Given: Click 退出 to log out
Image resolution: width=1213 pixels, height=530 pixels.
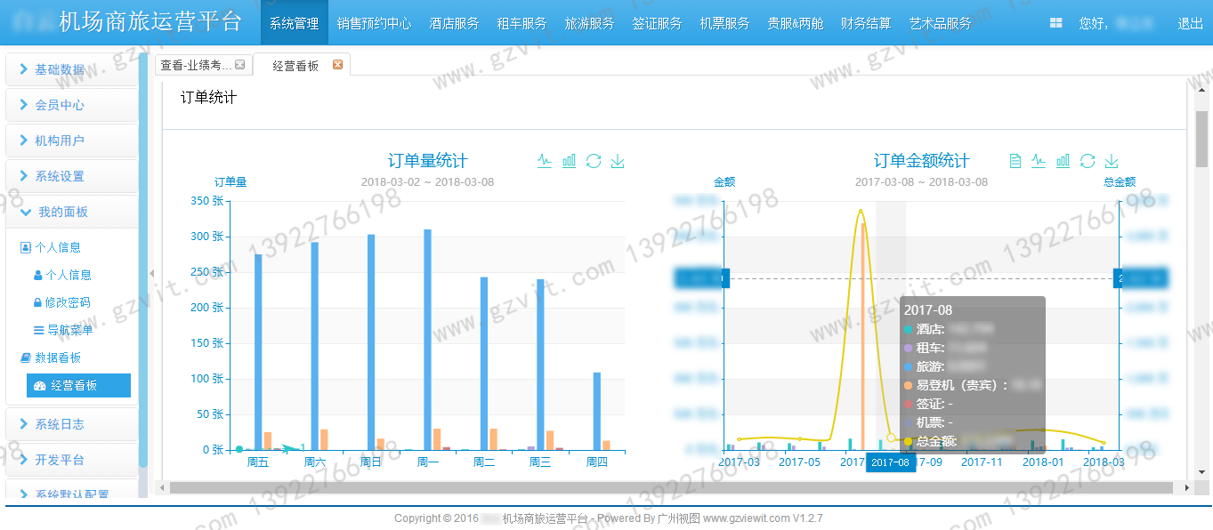Looking at the screenshot, I should pyautogui.click(x=1190, y=23).
